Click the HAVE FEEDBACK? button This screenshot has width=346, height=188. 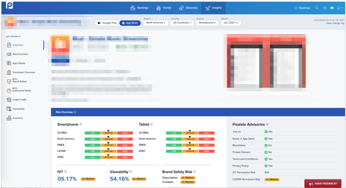[x=323, y=183]
